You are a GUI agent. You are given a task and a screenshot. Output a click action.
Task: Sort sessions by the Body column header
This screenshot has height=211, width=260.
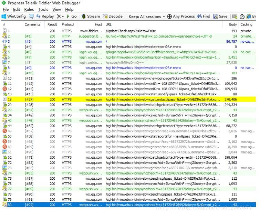[233, 24]
